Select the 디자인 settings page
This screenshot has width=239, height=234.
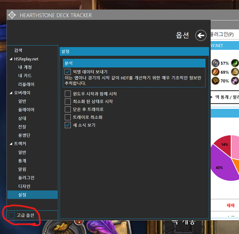point(24,186)
